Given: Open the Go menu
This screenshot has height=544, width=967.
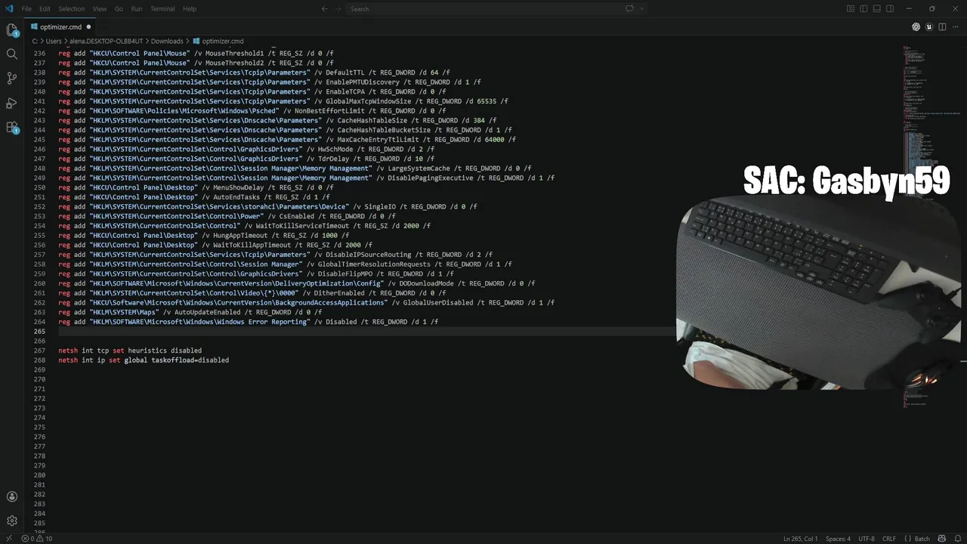Looking at the screenshot, I should click(119, 8).
